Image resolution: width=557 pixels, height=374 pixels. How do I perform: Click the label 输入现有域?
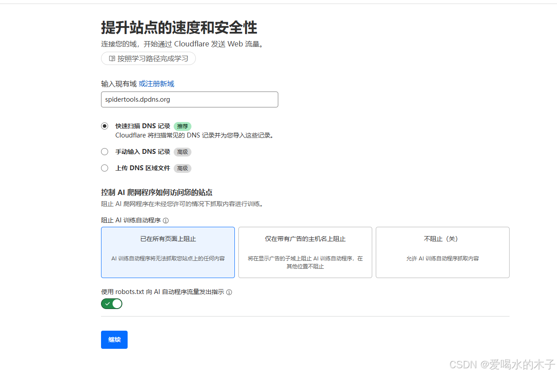click(x=119, y=84)
